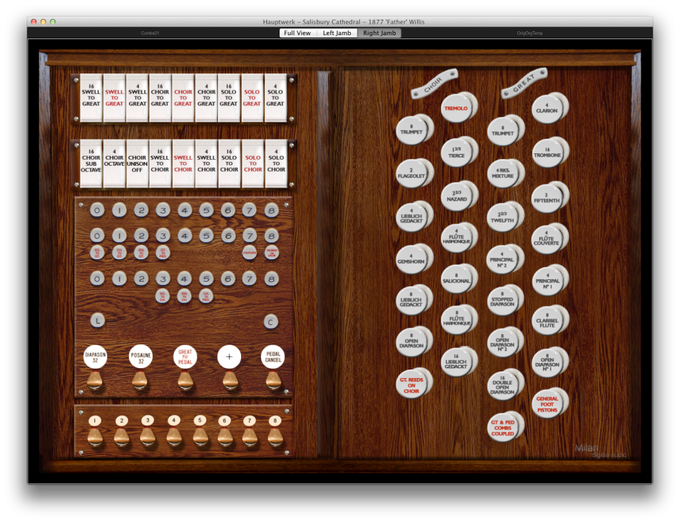The height and width of the screenshot is (522, 680).
Task: Pull the 16 Lieblich Gedackt stop
Action: point(456,362)
